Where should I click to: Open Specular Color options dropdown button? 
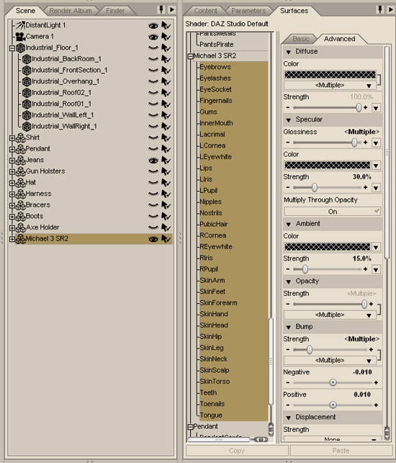[x=376, y=166]
